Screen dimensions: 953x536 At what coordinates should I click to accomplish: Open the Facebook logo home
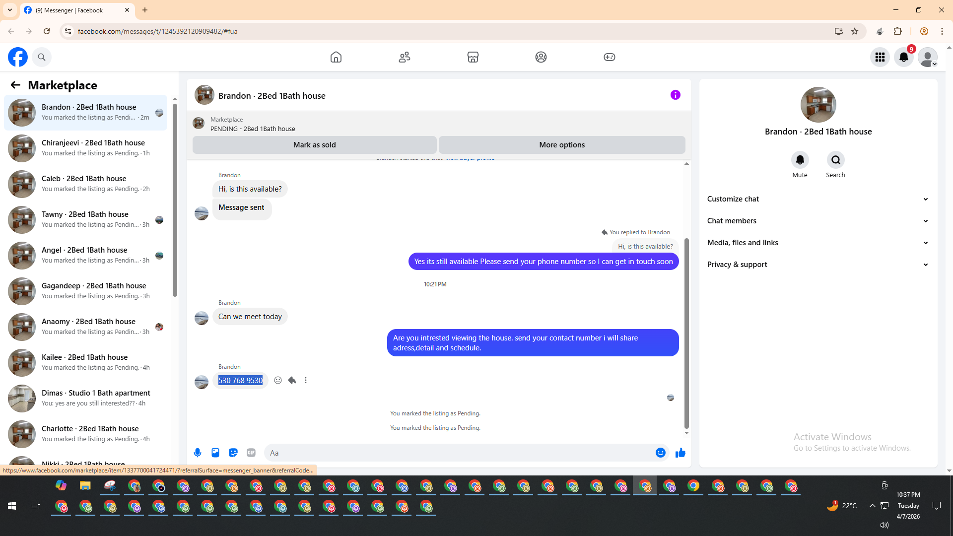(x=18, y=57)
